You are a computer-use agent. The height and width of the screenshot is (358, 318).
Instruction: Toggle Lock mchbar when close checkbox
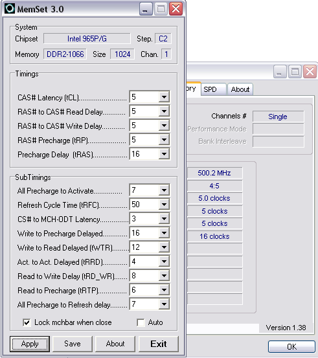27,322
